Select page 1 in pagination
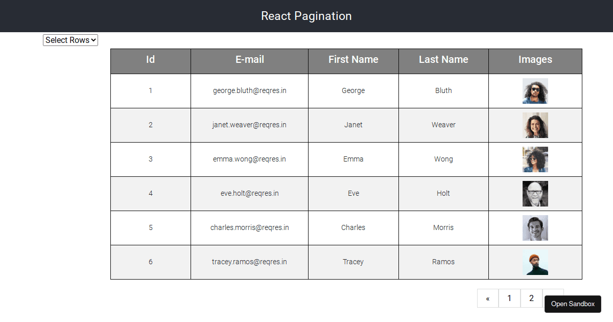The height and width of the screenshot is (322, 613). pyautogui.click(x=509, y=298)
